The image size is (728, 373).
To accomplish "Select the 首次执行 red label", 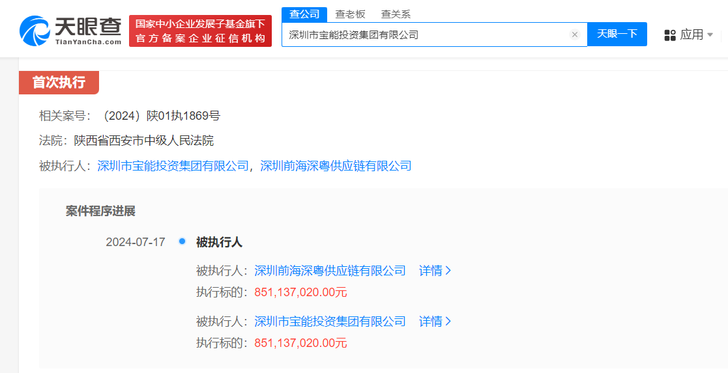I will click(59, 83).
